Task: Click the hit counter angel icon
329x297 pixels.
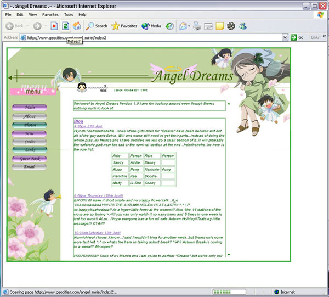Action: 82,87
